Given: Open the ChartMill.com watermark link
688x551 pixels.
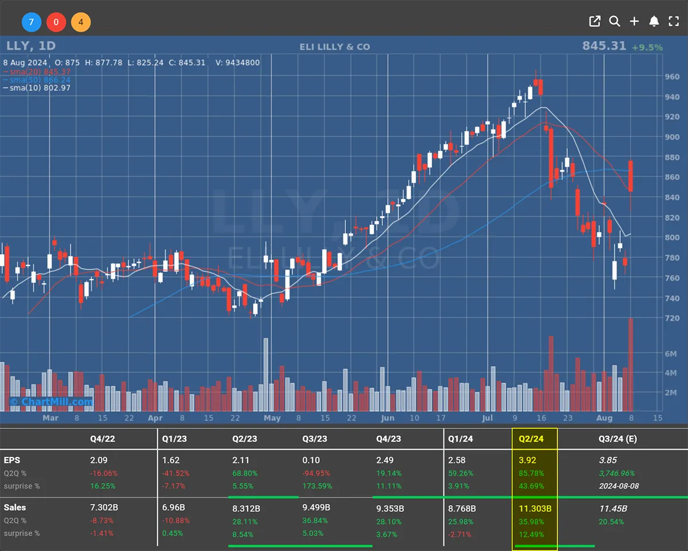Looking at the screenshot, I should coord(51,402).
